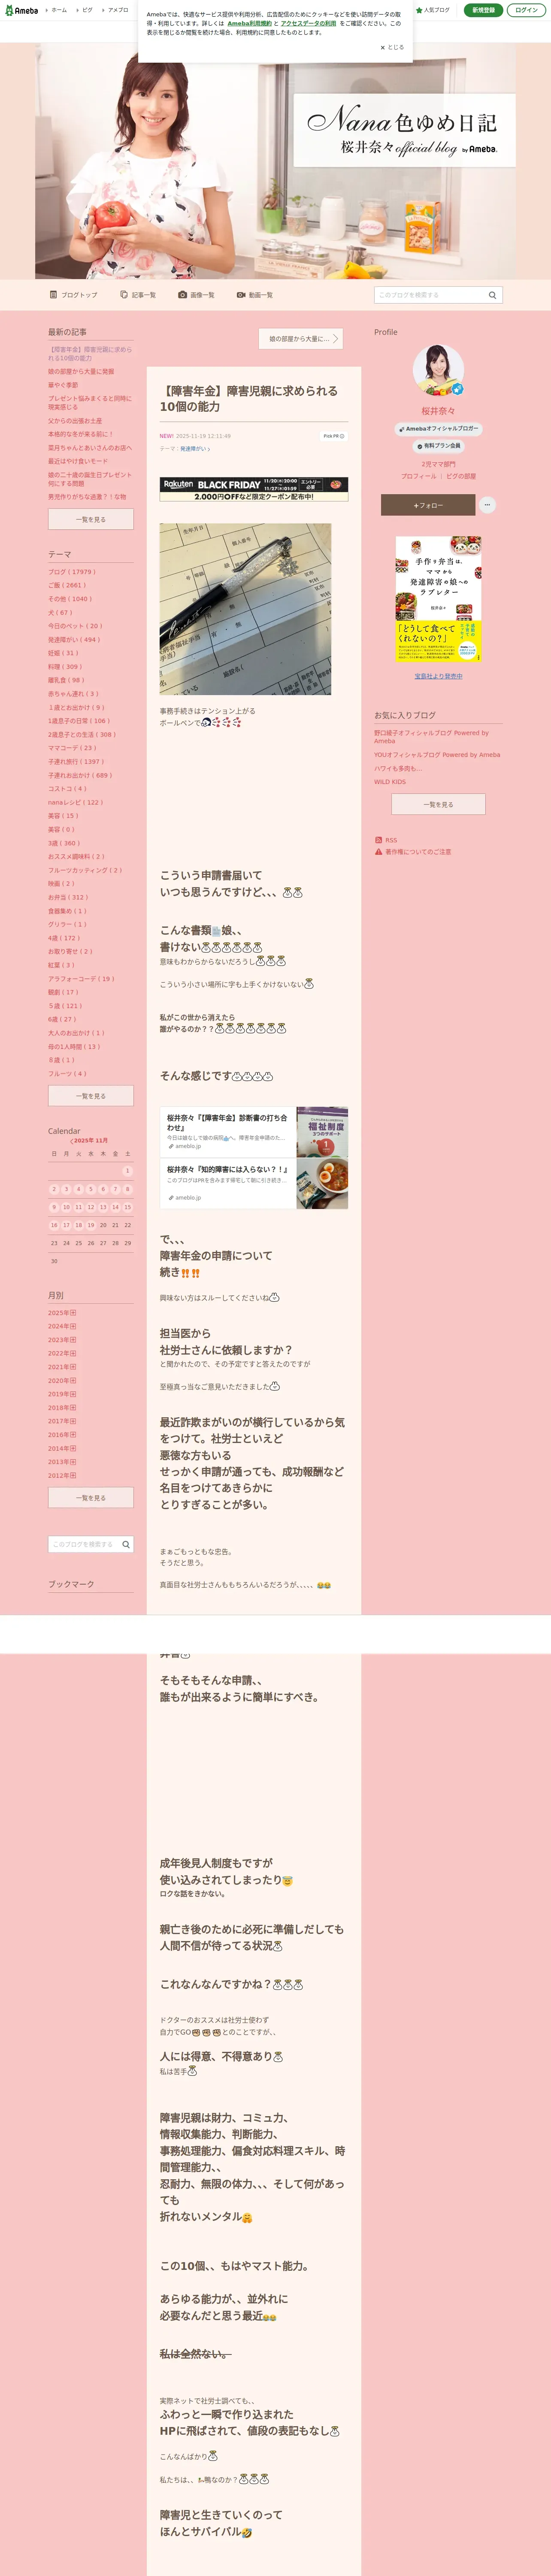Open theme ブログ ( 17979 )
This screenshot has height=2576, width=551.
(72, 572)
